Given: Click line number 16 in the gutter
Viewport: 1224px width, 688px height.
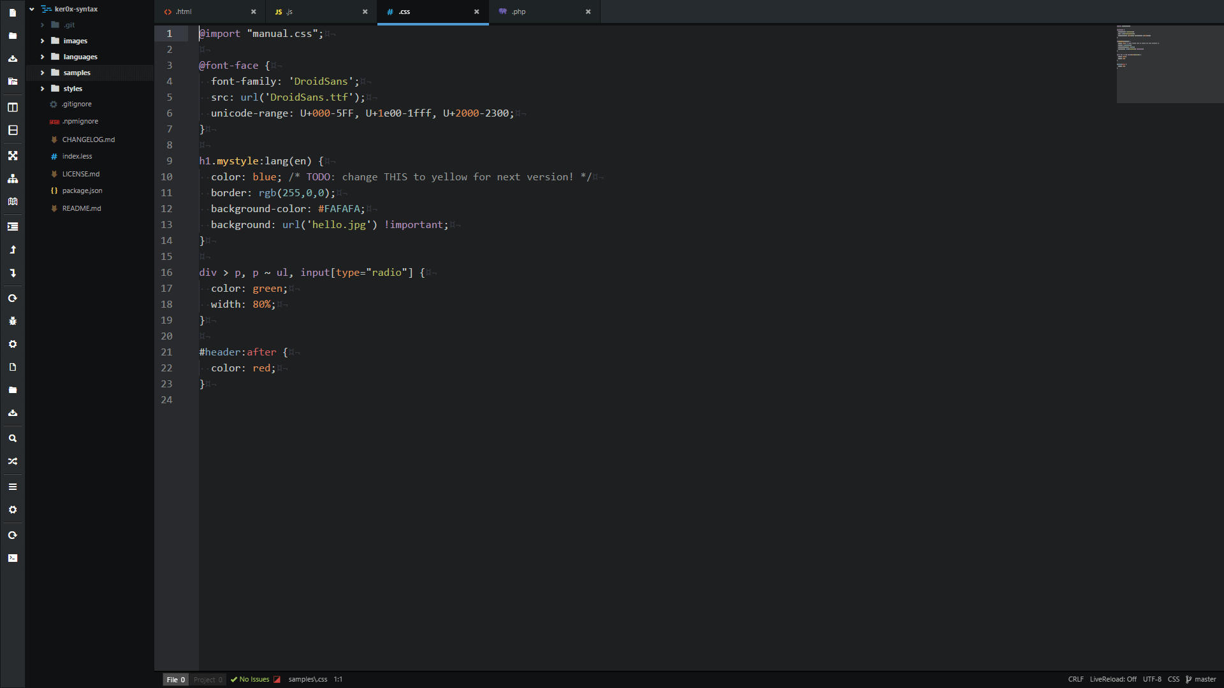Looking at the screenshot, I should (166, 273).
